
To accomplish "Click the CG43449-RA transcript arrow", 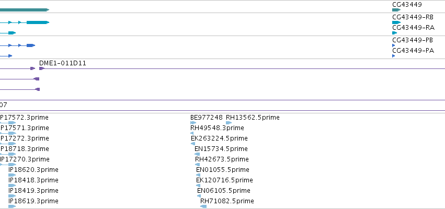I will (394, 33).
